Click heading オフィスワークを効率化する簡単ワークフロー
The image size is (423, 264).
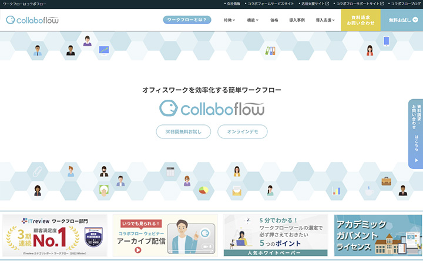pyautogui.click(x=211, y=90)
